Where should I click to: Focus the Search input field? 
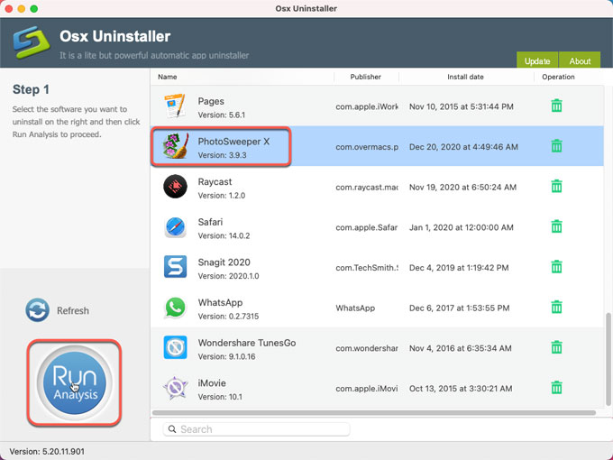[x=256, y=429]
